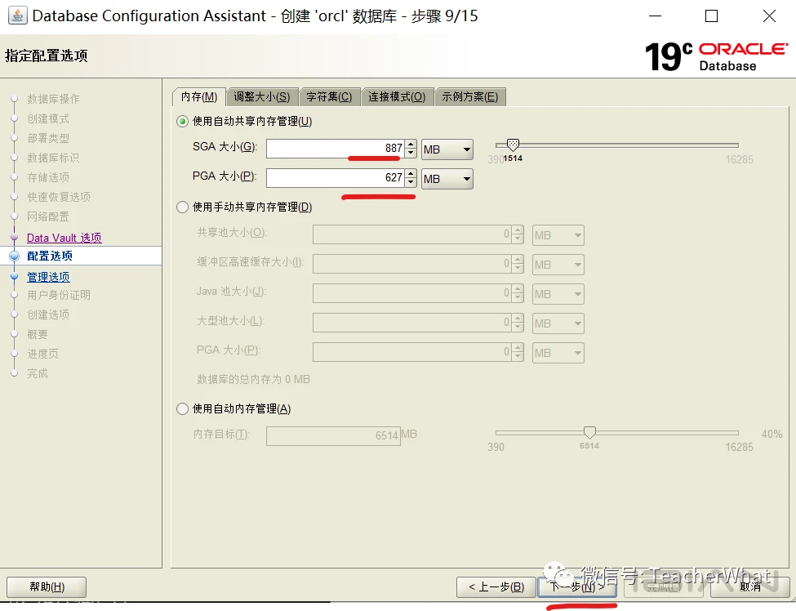This screenshot has height=611, width=796.
Task: Select automatic shared memory management radio
Action: (x=182, y=122)
